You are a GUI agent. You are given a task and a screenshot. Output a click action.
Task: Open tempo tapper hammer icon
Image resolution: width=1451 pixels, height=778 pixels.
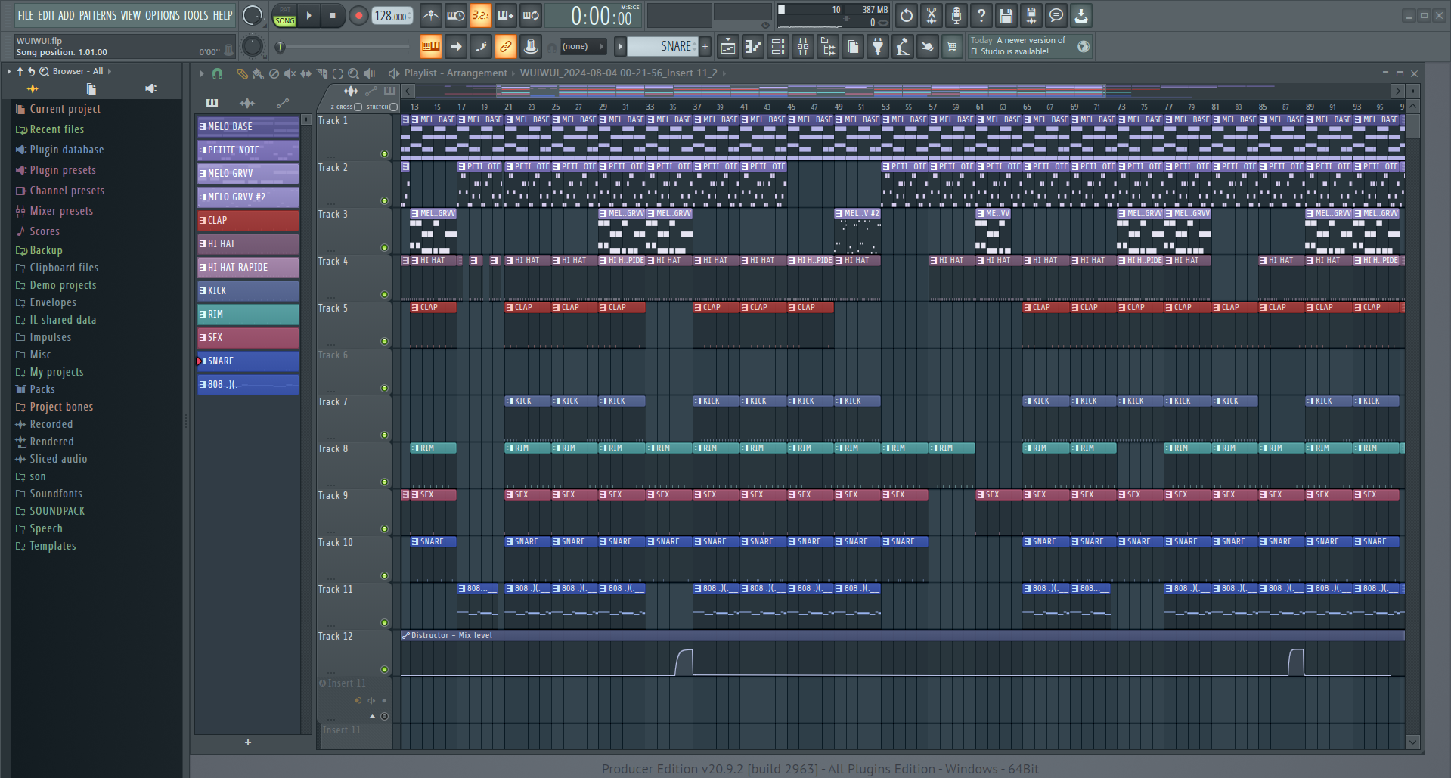pyautogui.click(x=903, y=47)
